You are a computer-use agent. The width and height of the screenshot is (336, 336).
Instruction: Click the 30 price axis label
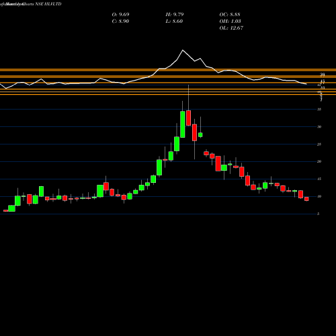pos(319,127)
